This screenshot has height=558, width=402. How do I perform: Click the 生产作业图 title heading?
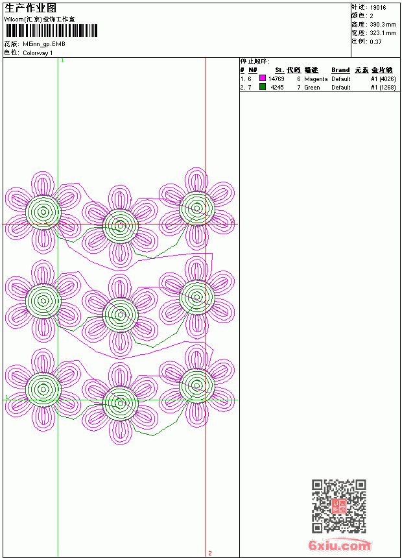click(30, 8)
